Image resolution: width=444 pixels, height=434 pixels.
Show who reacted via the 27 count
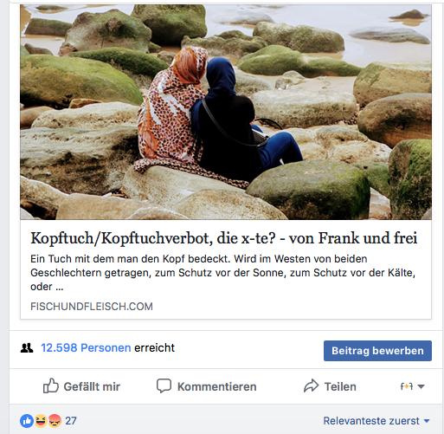coord(71,421)
